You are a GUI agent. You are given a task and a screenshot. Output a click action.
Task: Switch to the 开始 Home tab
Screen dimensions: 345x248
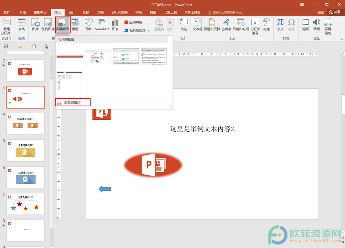[22, 12]
